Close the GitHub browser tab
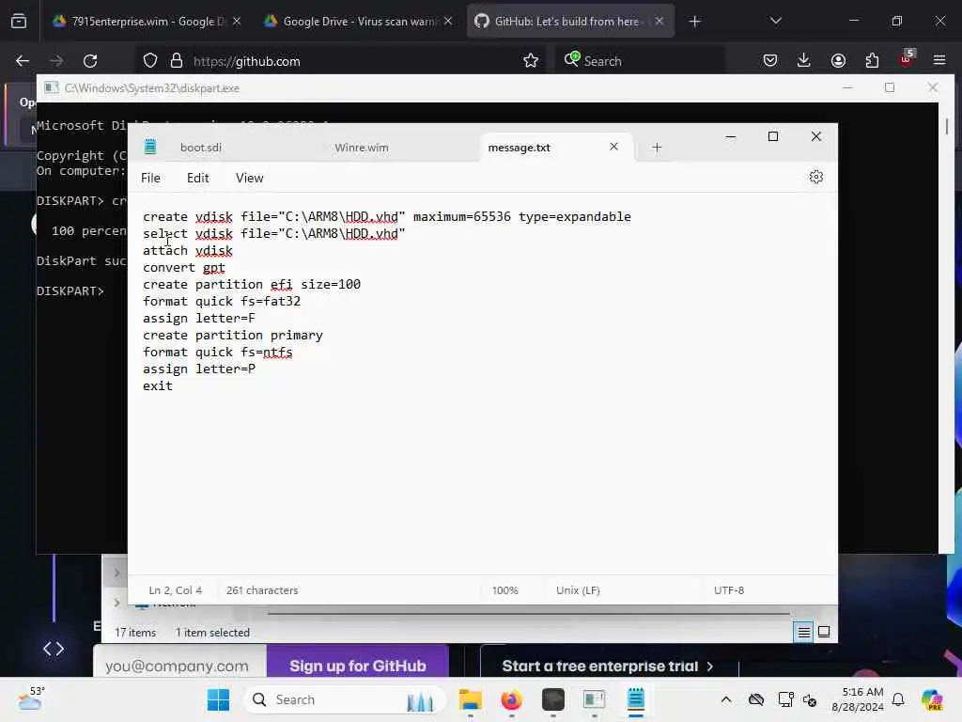 click(x=659, y=22)
